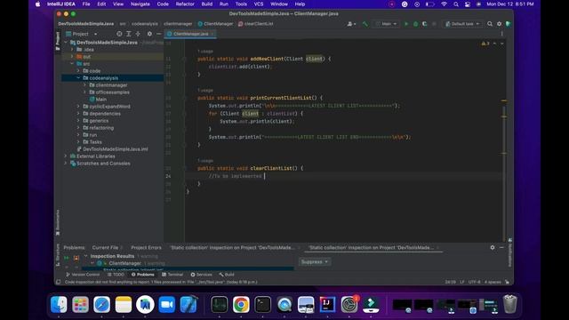This screenshot has width=569, height=320.
Task: Collapse the Inspection Results tree node
Action: click(85, 256)
